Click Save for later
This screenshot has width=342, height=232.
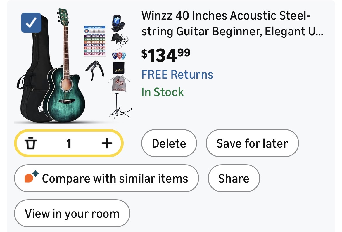252,143
